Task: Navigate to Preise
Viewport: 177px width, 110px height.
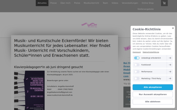Action: pyautogui.click(x=77, y=3)
